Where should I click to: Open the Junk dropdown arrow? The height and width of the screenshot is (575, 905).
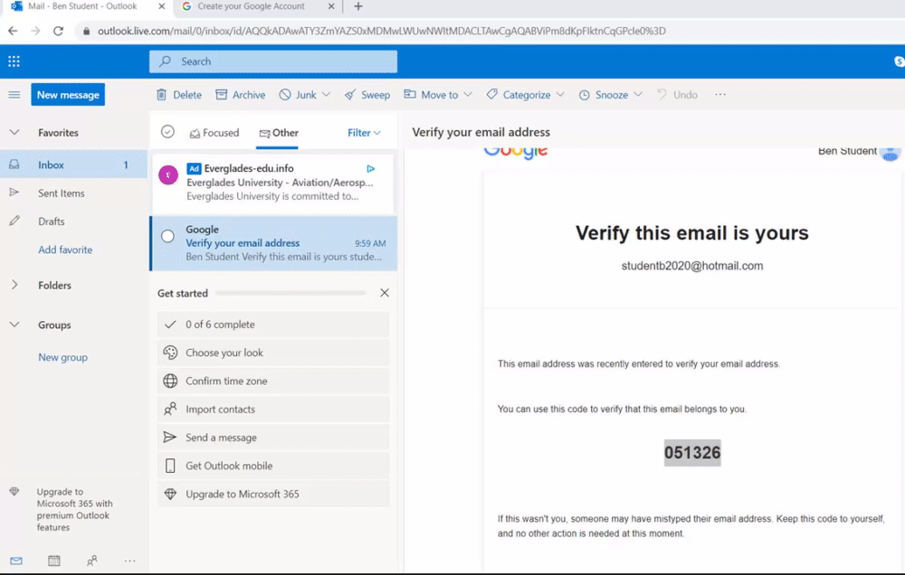coord(326,95)
